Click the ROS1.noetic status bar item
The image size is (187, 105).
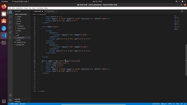[14, 104]
